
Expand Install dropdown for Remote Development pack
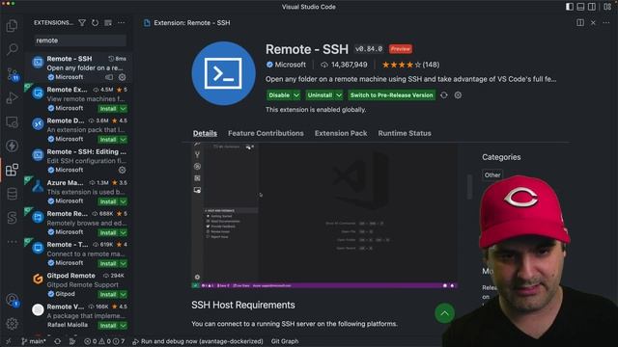[x=124, y=140]
